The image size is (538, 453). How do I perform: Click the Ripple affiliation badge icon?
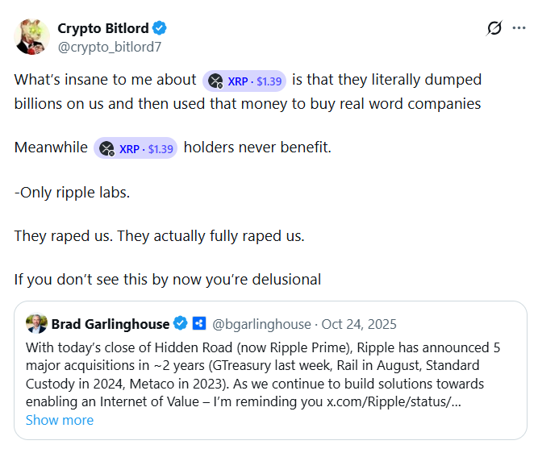(199, 324)
